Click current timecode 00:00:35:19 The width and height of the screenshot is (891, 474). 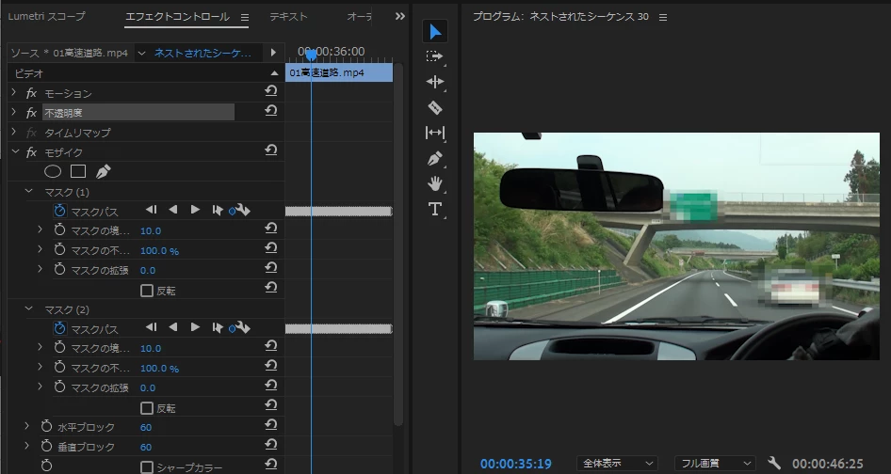pos(515,464)
